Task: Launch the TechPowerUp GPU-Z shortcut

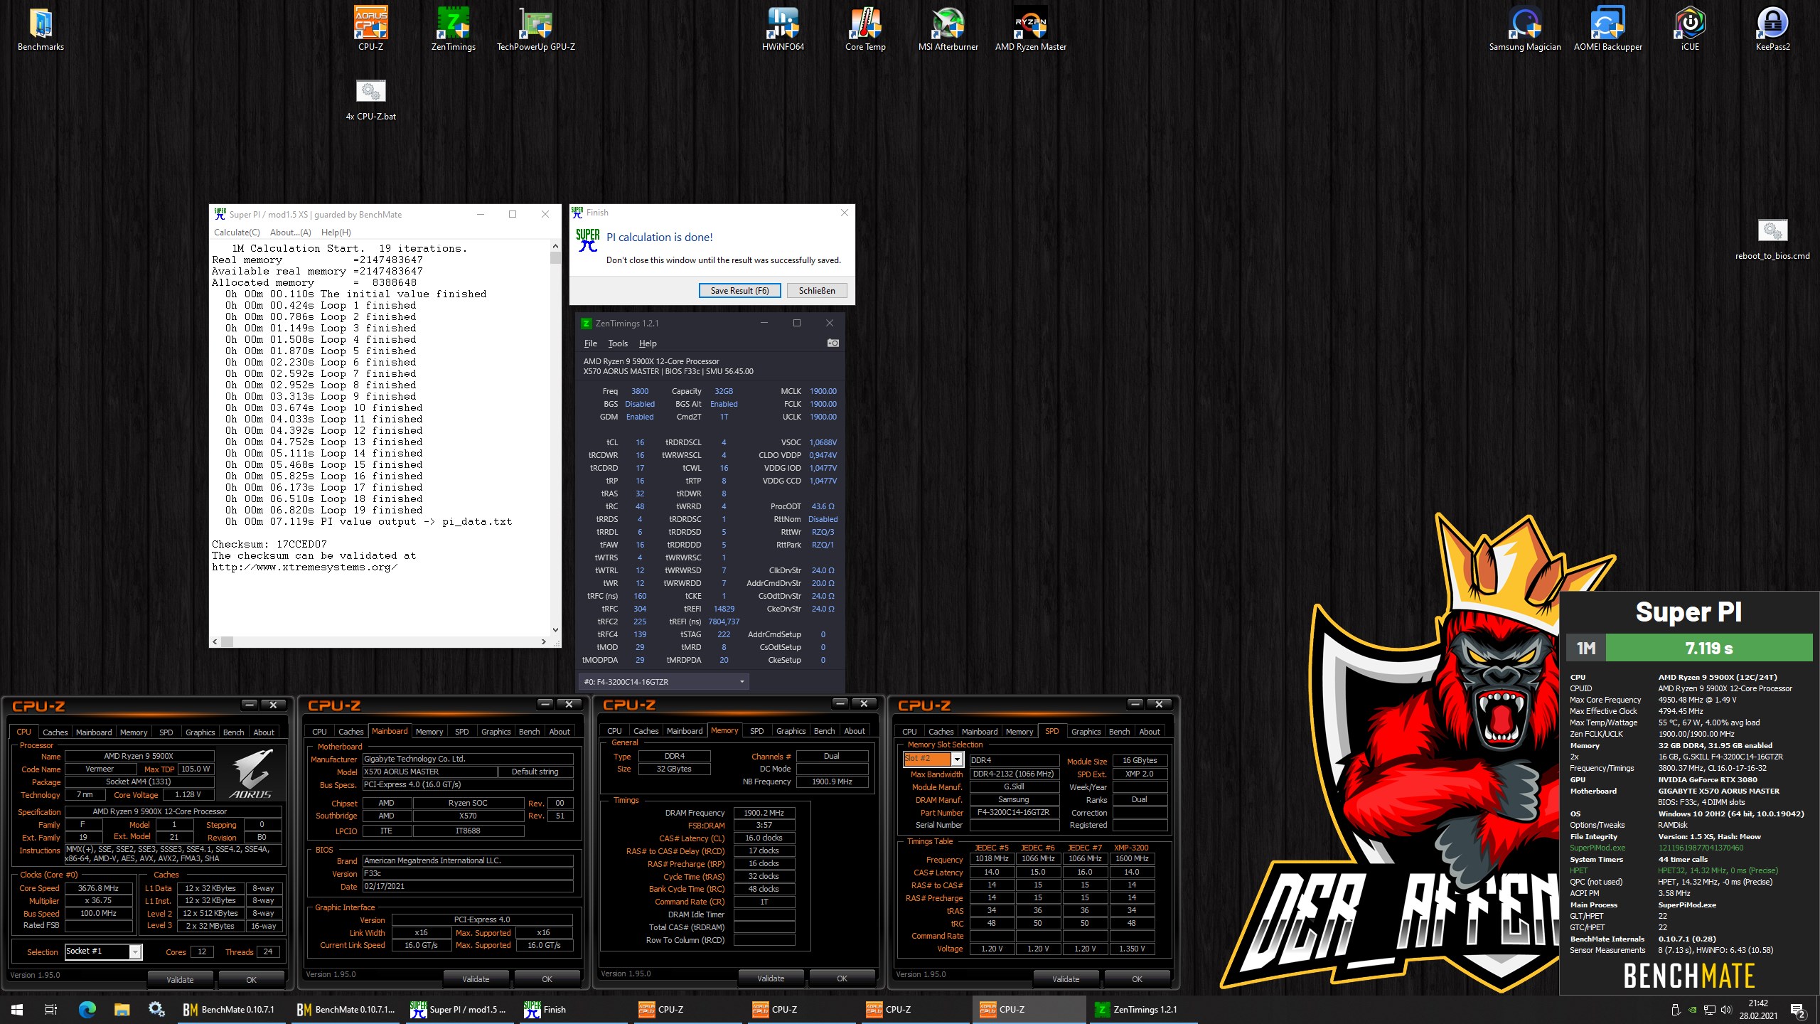Action: pyautogui.click(x=535, y=30)
